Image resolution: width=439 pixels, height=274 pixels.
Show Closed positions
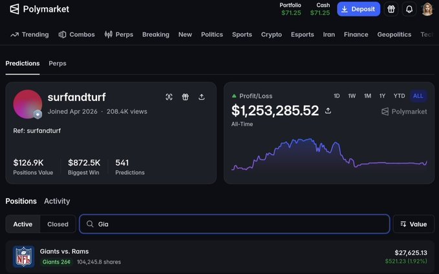pyautogui.click(x=58, y=224)
